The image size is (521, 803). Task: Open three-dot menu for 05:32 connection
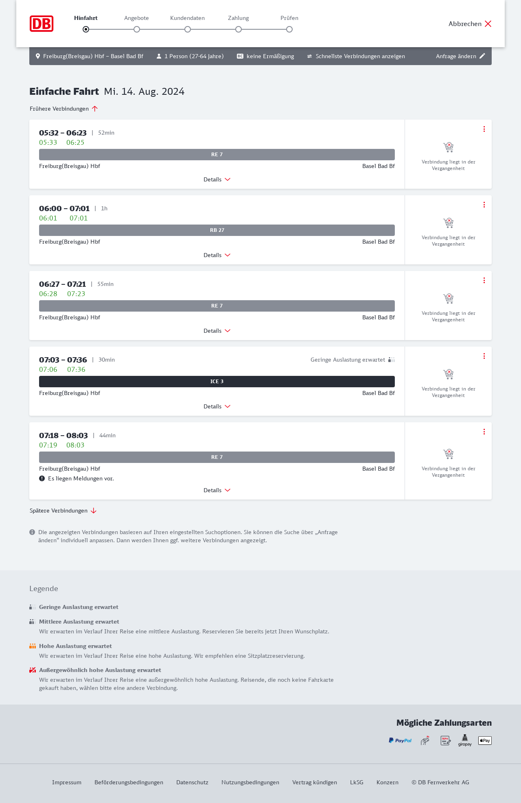click(x=484, y=129)
